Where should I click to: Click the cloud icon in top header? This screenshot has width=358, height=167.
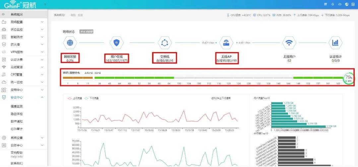340,4
